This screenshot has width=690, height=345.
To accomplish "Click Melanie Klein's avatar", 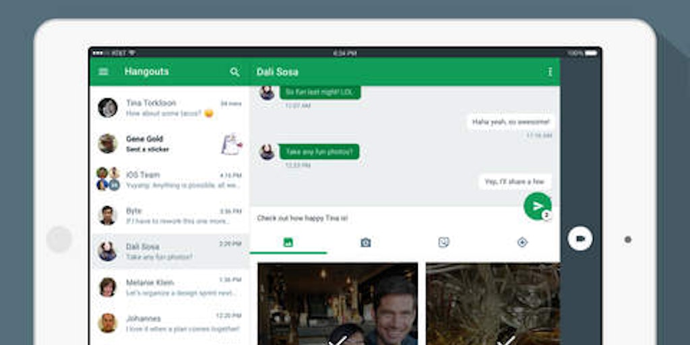I will tap(107, 287).
